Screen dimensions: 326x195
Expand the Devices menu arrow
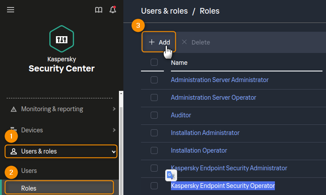(114, 130)
